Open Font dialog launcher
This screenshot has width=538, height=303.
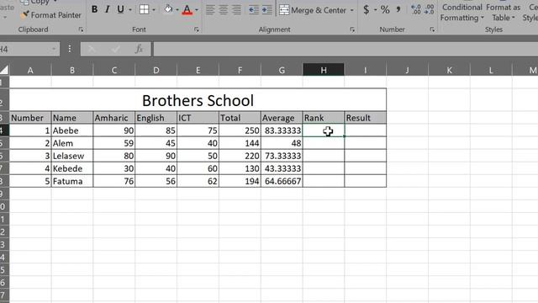tap(197, 30)
